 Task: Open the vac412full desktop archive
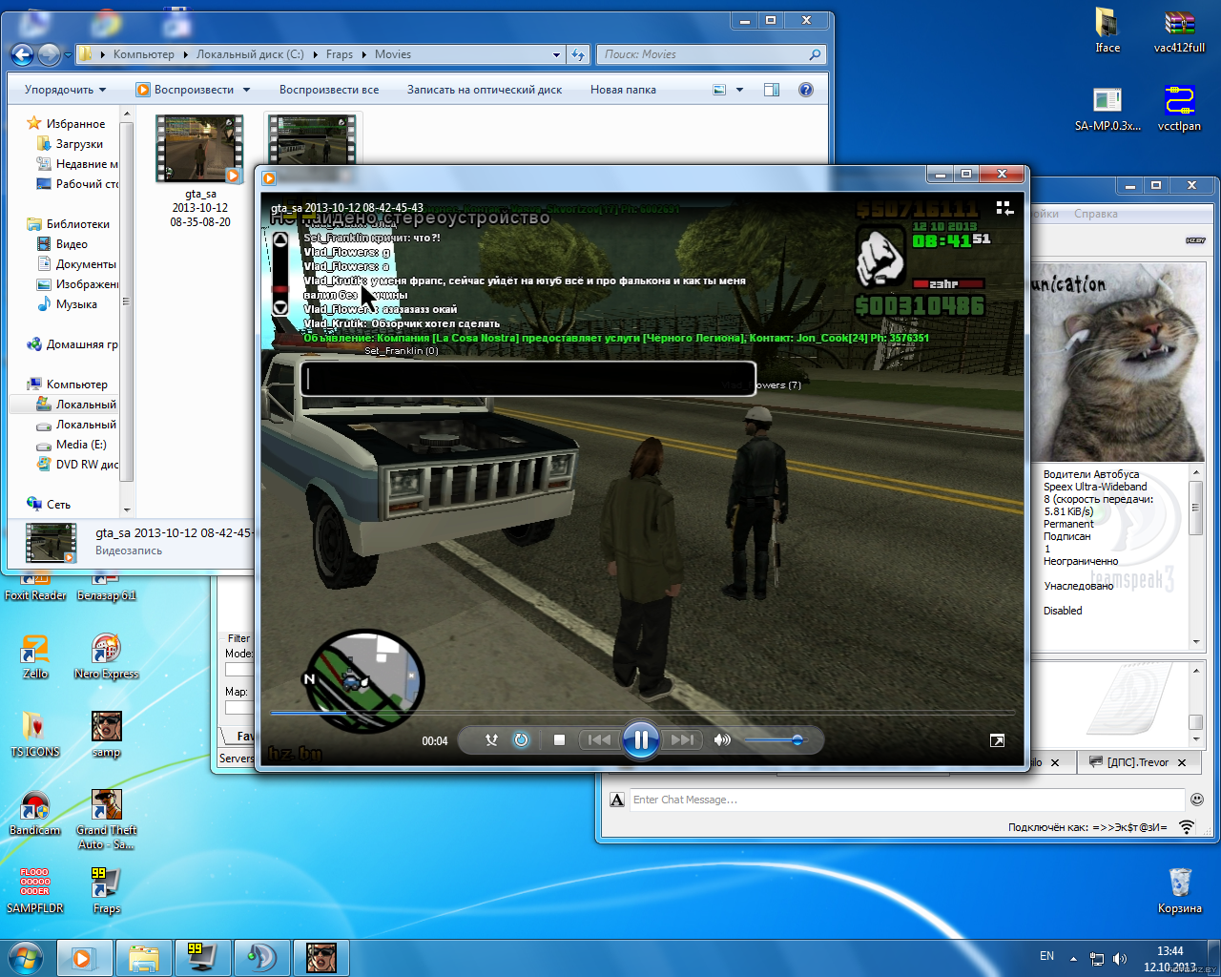[1180, 31]
